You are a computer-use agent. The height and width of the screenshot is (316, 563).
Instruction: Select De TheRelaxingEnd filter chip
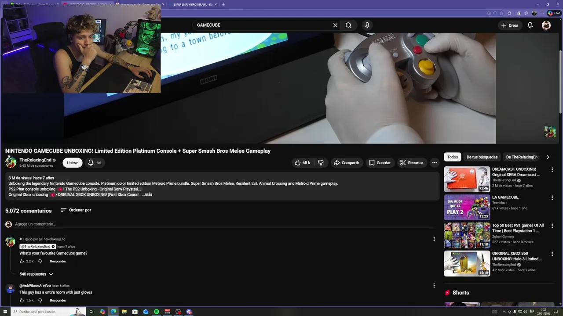pyautogui.click(x=523, y=157)
